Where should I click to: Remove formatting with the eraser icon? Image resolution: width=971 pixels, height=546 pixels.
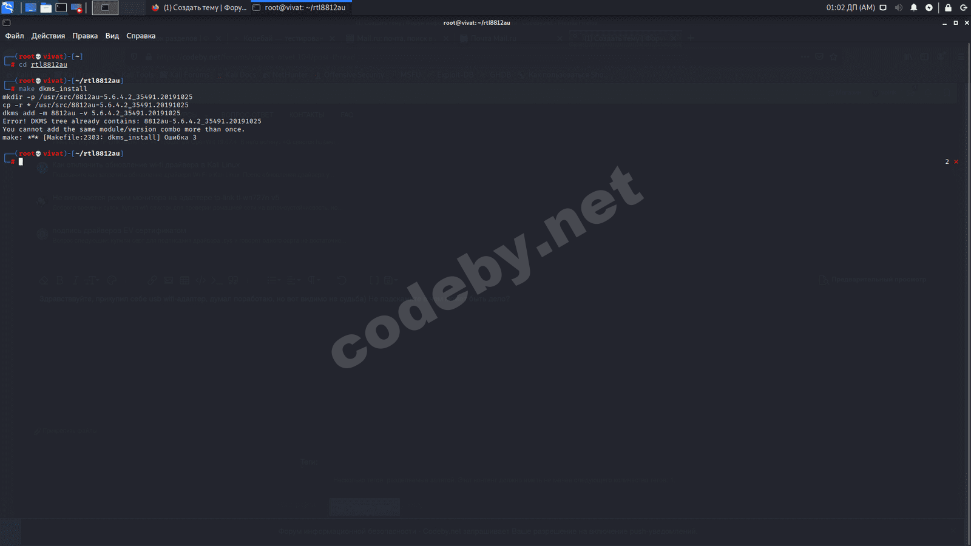[44, 280]
